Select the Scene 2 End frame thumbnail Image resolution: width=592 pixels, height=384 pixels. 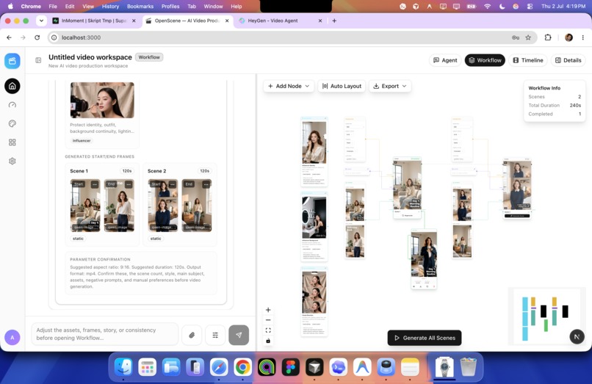[x=197, y=206]
